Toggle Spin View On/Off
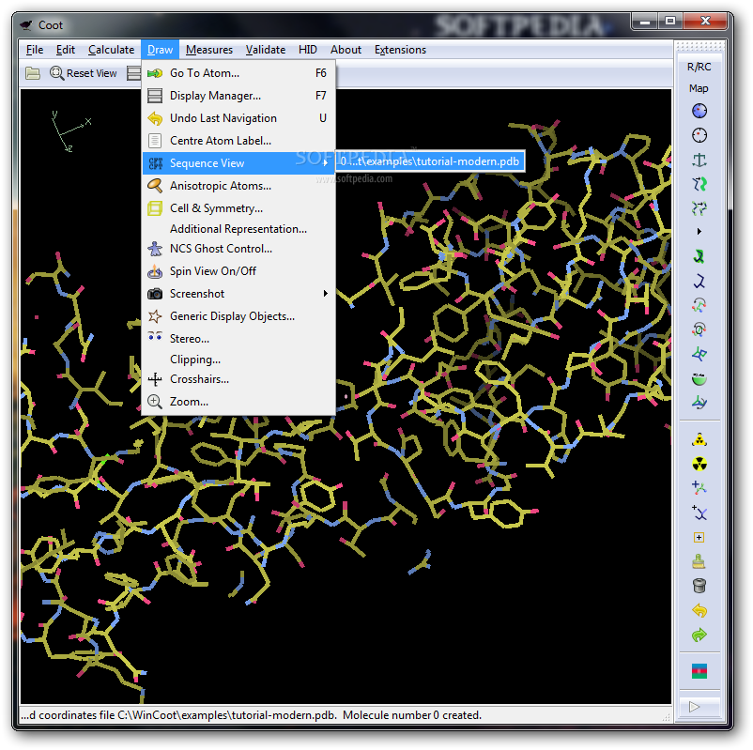Viewport: 753px width, 750px height. 238,271
